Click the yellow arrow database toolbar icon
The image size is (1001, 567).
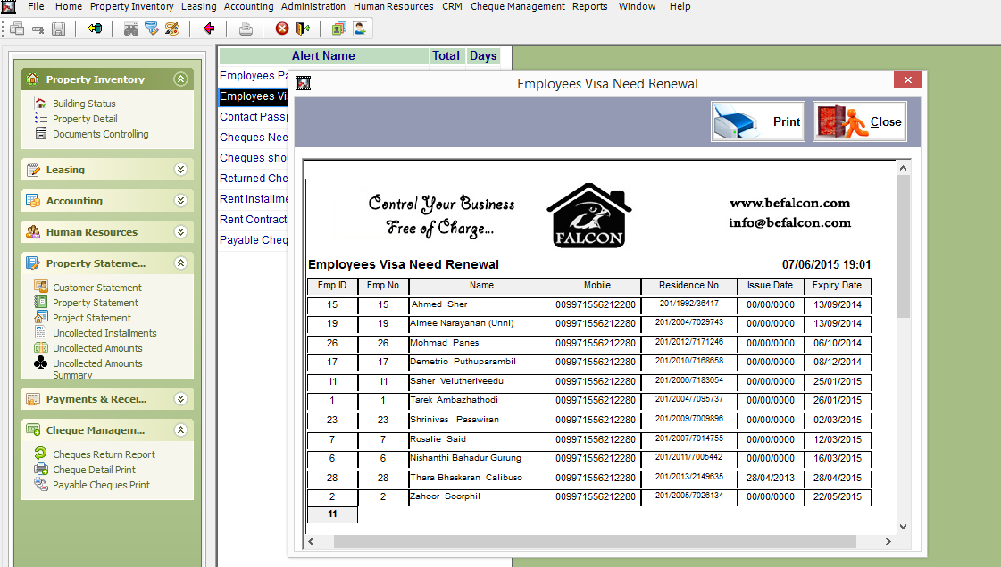coord(95,29)
